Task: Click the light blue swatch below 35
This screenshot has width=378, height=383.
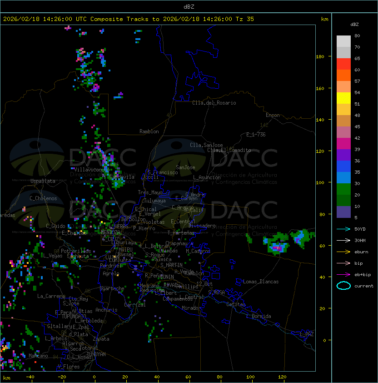Action: pyautogui.click(x=343, y=177)
